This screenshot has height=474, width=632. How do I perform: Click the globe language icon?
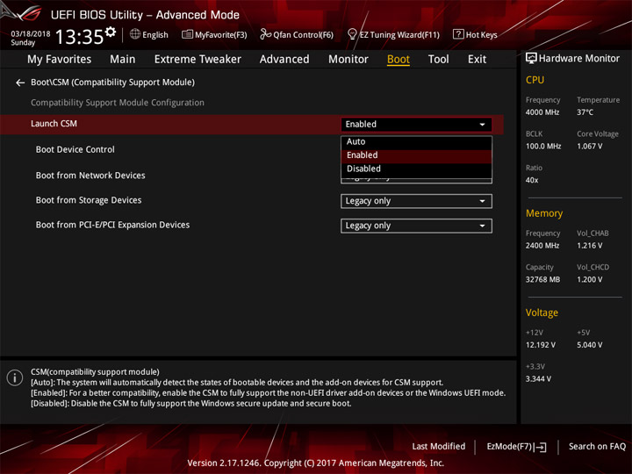[x=135, y=34]
